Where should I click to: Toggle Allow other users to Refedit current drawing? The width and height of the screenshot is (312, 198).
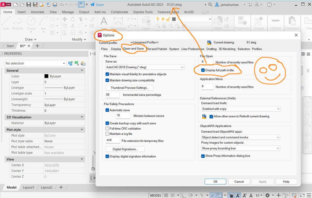tap(211, 117)
